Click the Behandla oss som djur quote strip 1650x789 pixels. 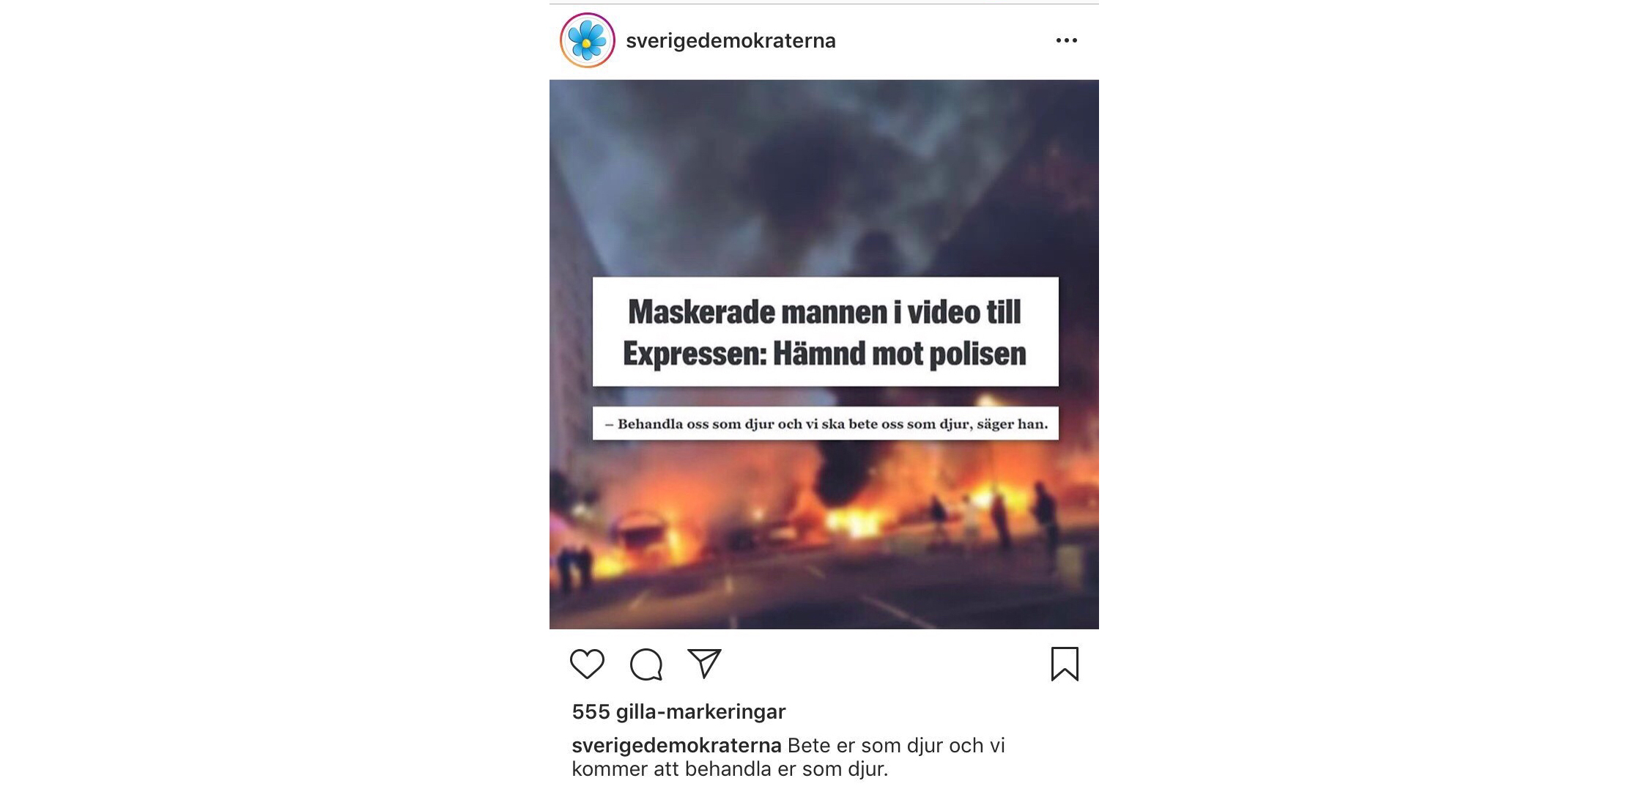[x=825, y=423]
